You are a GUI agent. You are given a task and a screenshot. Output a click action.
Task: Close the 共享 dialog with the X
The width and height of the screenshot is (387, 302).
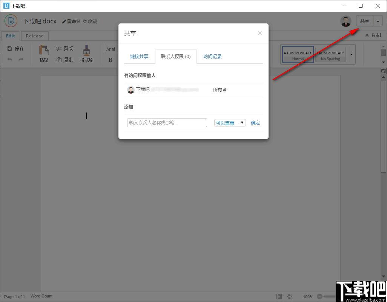(x=260, y=33)
